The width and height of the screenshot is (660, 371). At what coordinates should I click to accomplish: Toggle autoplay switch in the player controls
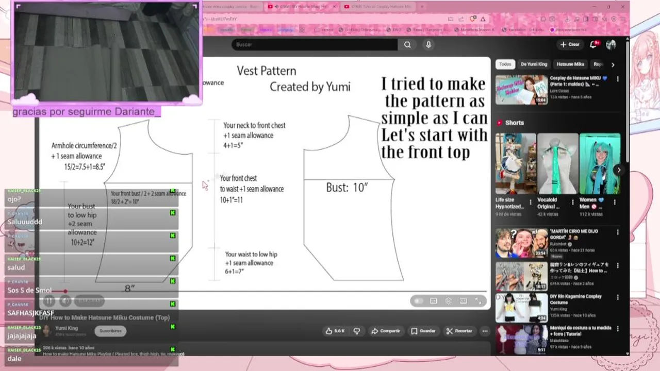coord(418,301)
